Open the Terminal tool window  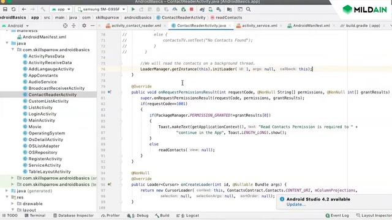pyautogui.click(x=35, y=215)
